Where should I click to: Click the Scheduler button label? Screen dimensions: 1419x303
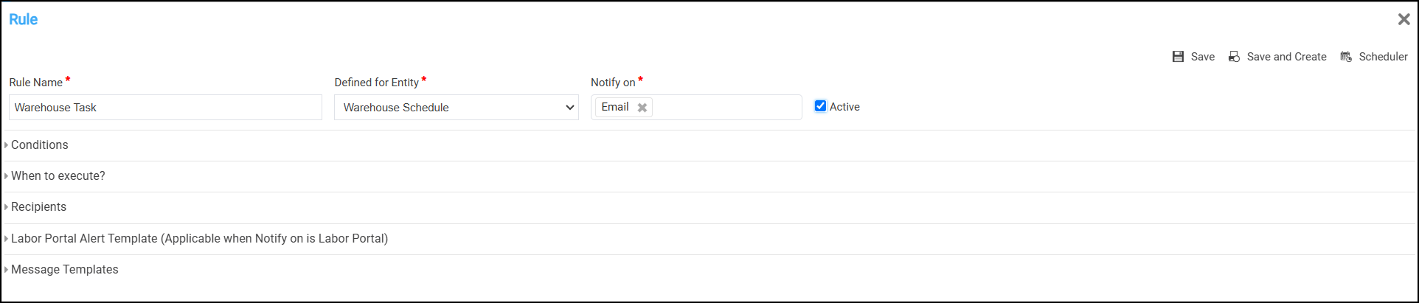[x=1383, y=57]
